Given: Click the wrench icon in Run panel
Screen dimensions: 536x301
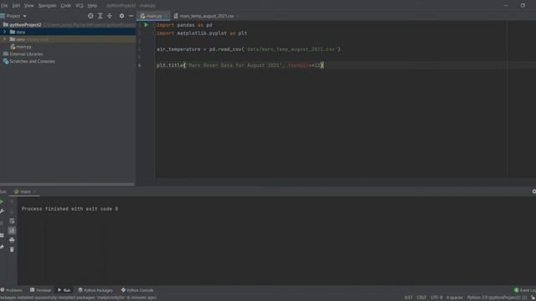Looking at the screenshot, I should pyautogui.click(x=2, y=212).
